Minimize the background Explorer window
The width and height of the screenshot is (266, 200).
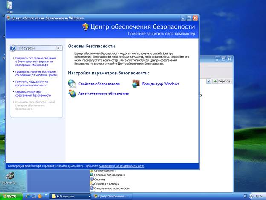coord(217,59)
